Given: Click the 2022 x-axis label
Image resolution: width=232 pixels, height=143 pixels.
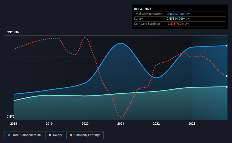Looking at the screenshot, I should click(156, 124).
